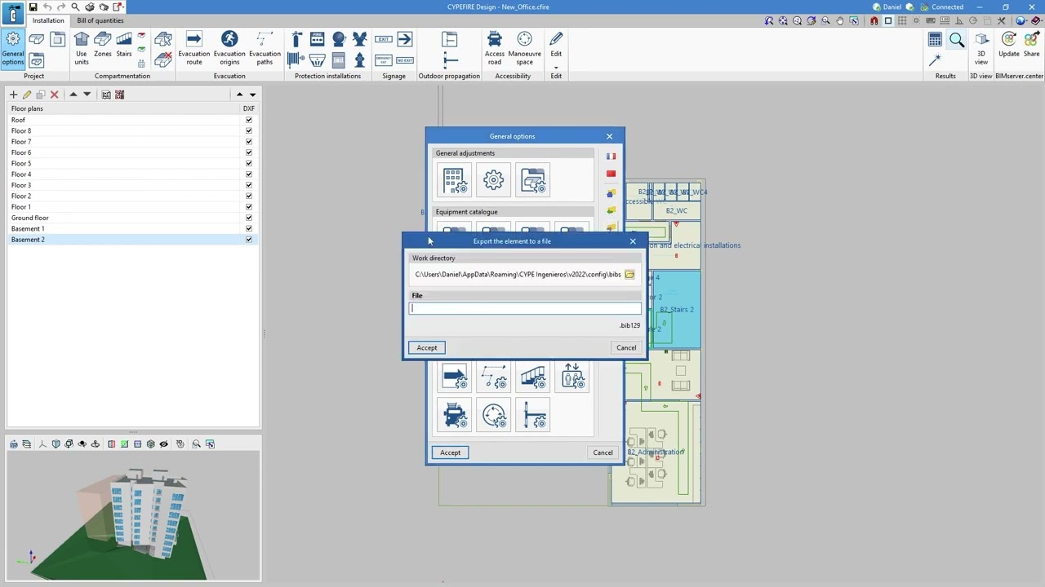The height and width of the screenshot is (587, 1045).
Task: Select the EXIT sign signage icon
Action: click(x=384, y=39)
